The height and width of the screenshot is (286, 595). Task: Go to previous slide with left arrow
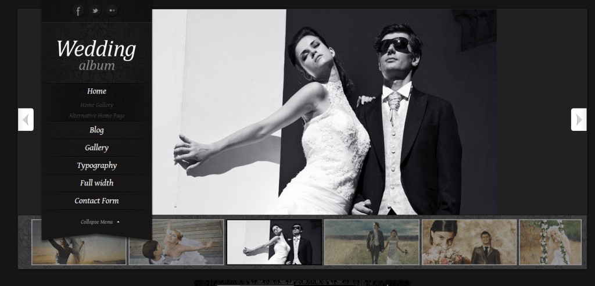pos(26,120)
